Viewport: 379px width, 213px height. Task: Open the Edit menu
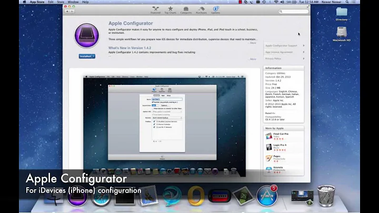[x=51, y=2]
